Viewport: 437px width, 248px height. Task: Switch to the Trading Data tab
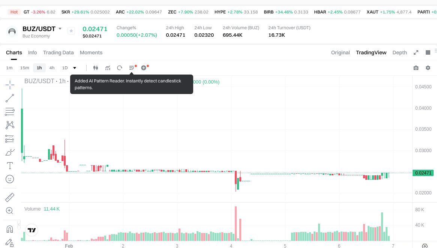pos(58,52)
